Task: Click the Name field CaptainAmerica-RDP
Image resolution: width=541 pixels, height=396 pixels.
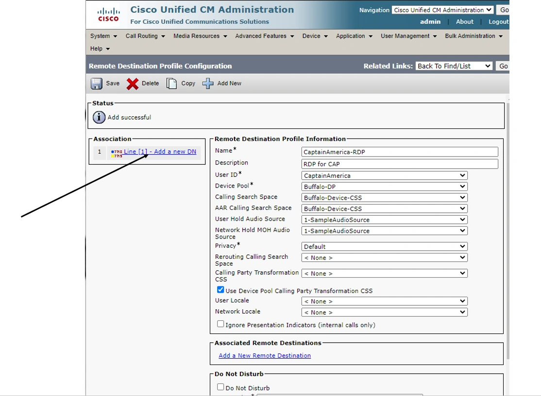Action: click(400, 152)
